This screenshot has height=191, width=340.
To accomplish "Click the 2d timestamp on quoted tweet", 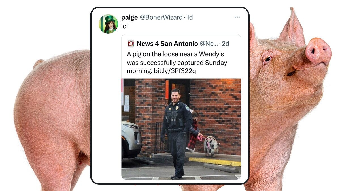I will (x=225, y=44).
